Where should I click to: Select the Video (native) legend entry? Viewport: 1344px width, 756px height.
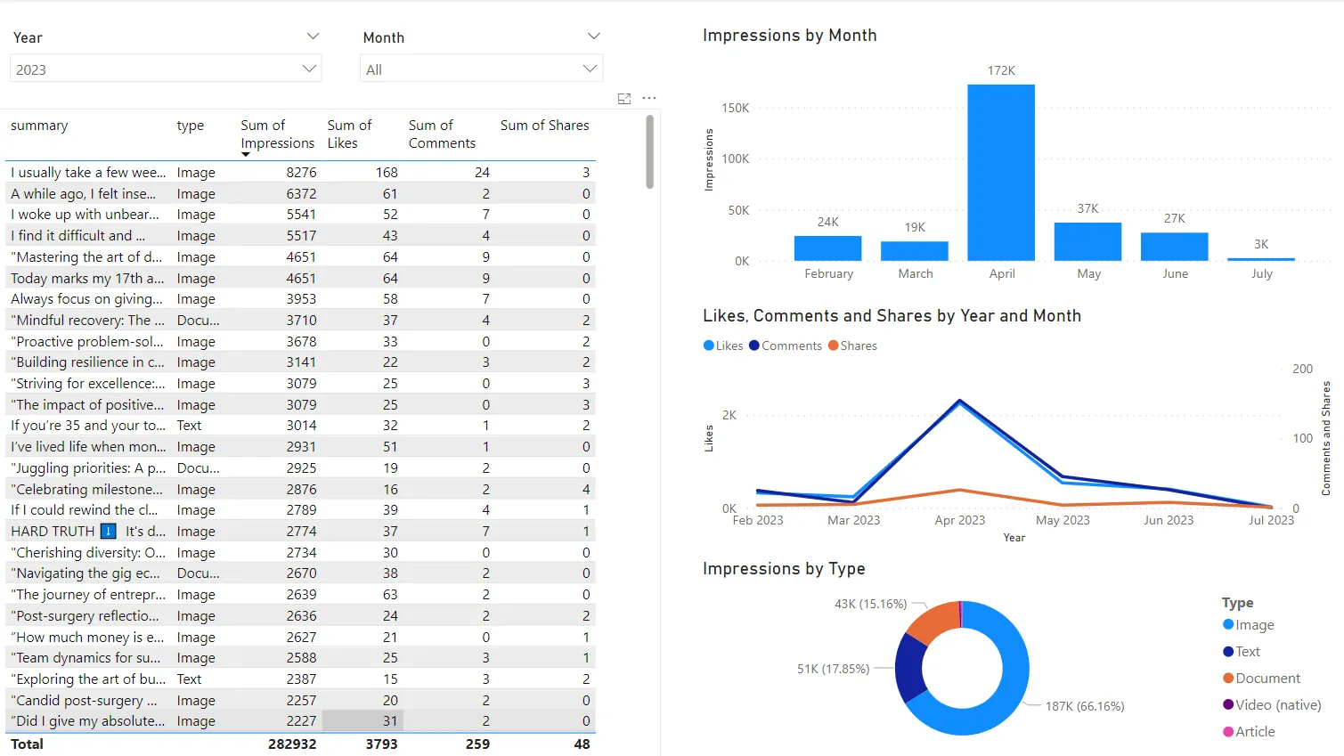tap(1272, 705)
